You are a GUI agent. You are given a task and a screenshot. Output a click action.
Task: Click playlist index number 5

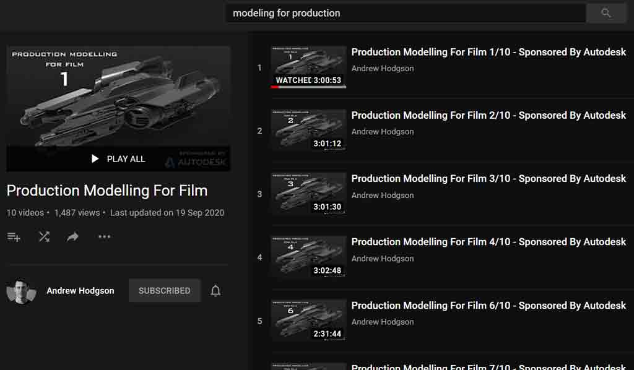259,321
